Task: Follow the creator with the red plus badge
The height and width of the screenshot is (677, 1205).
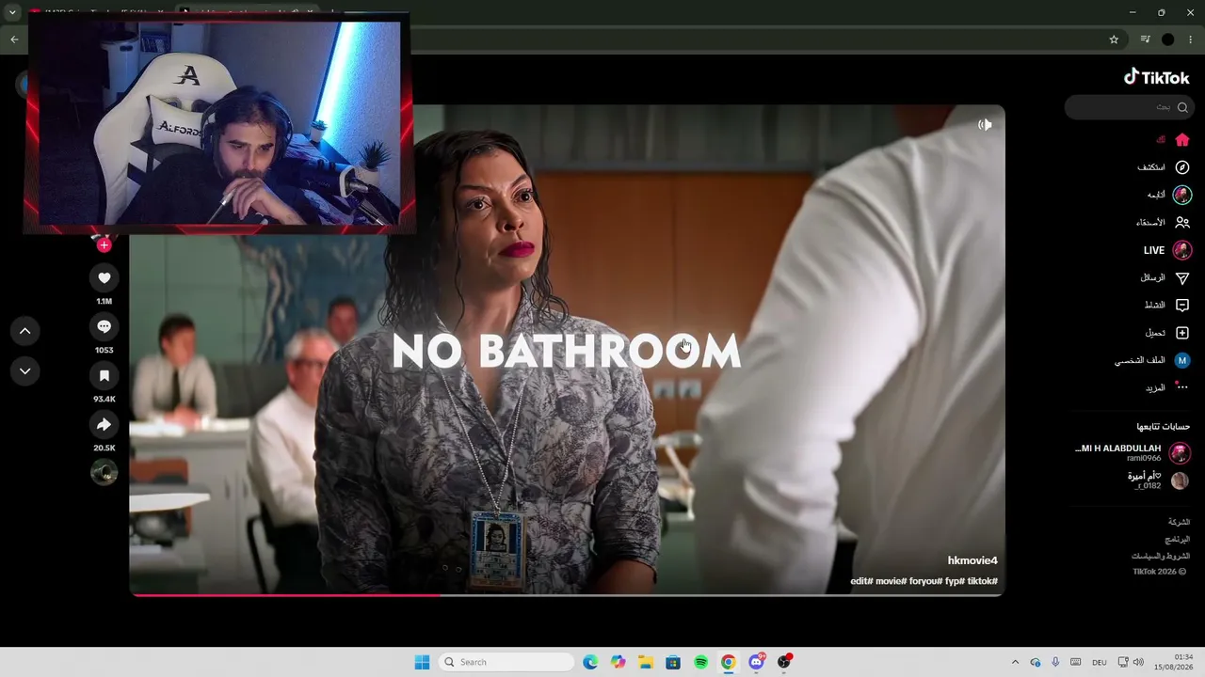Action: point(104,245)
